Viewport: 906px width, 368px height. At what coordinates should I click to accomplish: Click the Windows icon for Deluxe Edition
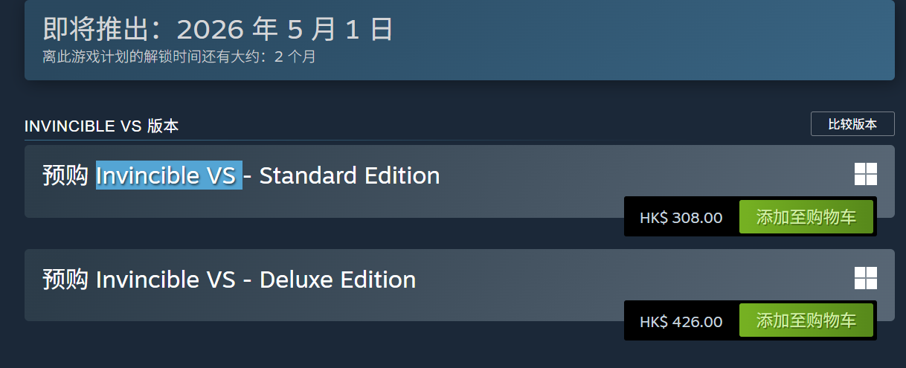pyautogui.click(x=865, y=279)
